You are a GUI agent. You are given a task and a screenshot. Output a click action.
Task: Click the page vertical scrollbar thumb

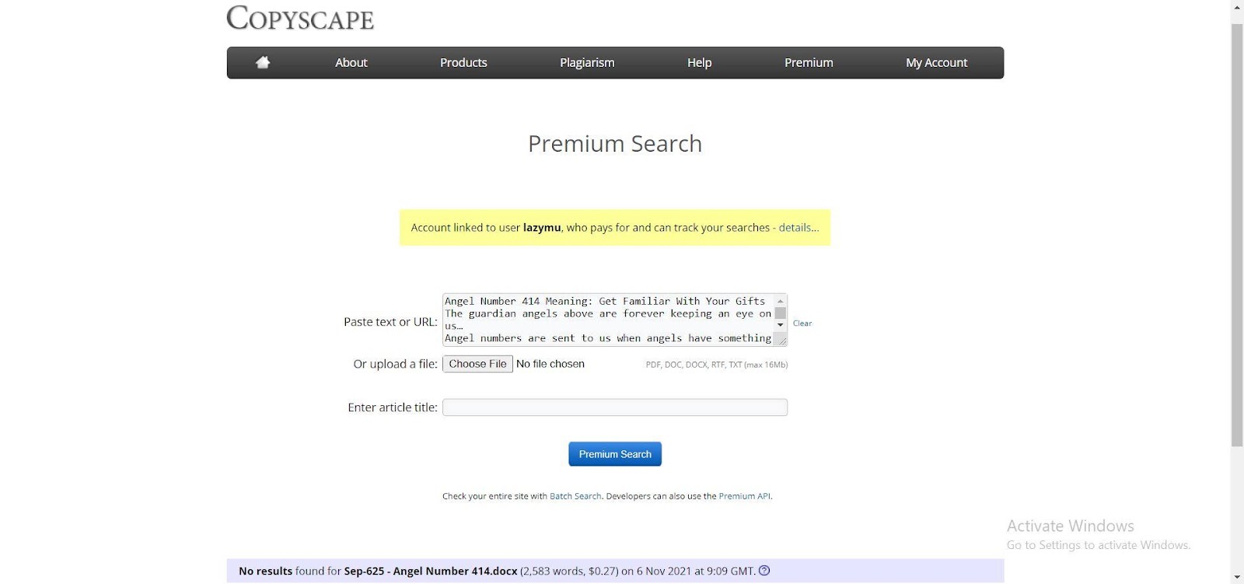pos(1237,235)
